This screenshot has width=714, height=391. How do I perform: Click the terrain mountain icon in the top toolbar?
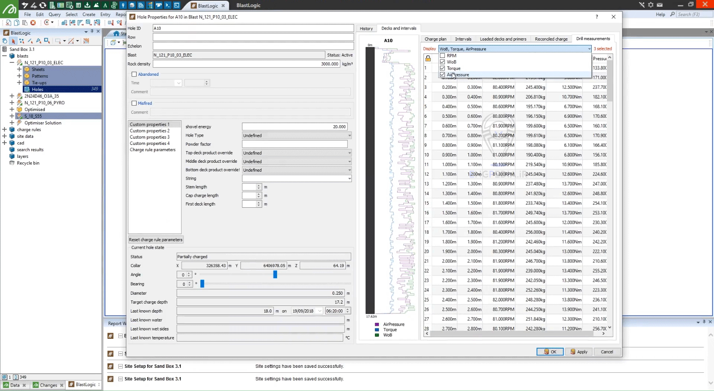pos(96,5)
